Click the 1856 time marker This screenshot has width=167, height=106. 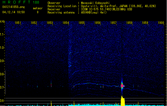pos(97,23)
